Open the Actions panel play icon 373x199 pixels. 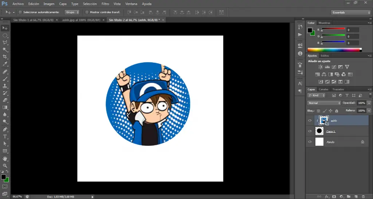tap(300, 35)
